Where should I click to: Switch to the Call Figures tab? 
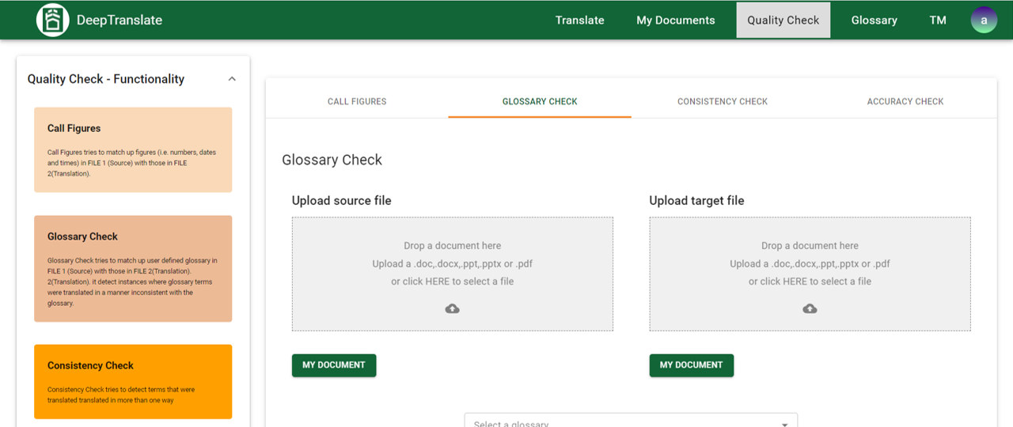(x=357, y=101)
